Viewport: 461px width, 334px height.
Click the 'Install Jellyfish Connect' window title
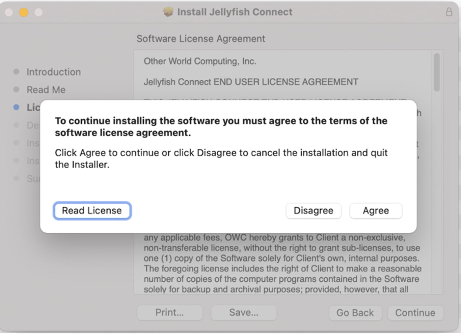click(234, 12)
